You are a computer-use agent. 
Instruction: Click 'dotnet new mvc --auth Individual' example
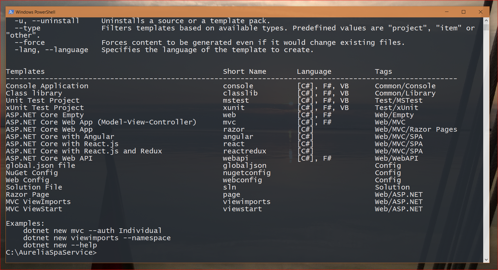tap(92, 231)
